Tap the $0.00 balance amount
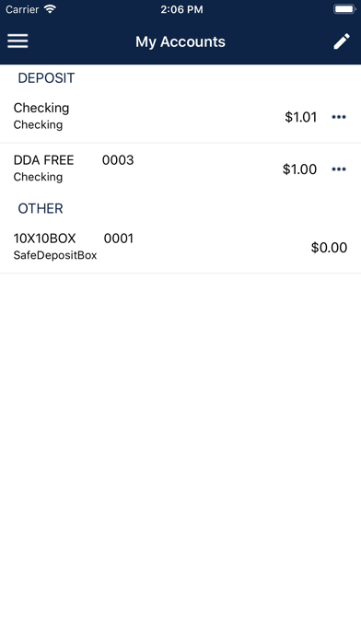361x641 pixels. coord(329,248)
